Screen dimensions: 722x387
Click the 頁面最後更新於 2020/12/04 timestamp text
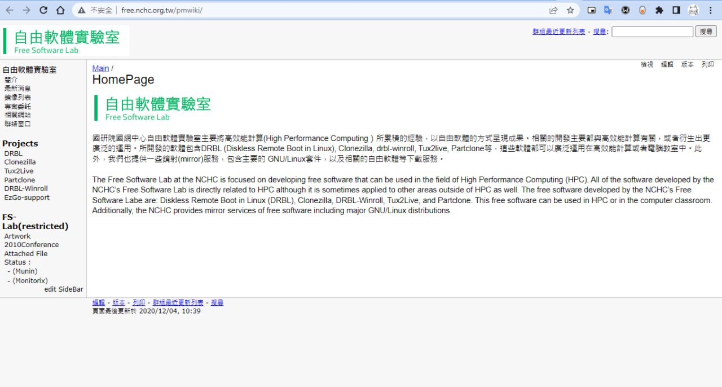pos(147,311)
